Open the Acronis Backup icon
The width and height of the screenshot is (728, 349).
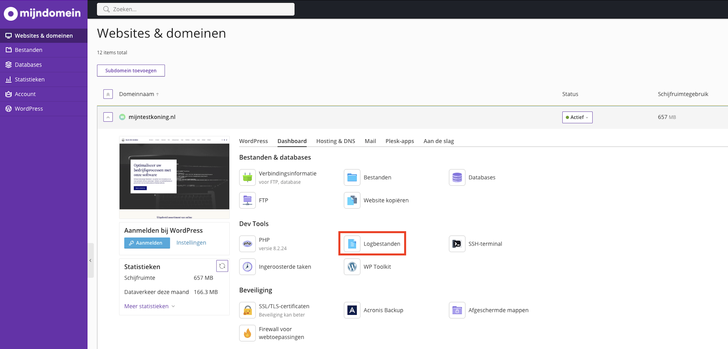tap(352, 310)
